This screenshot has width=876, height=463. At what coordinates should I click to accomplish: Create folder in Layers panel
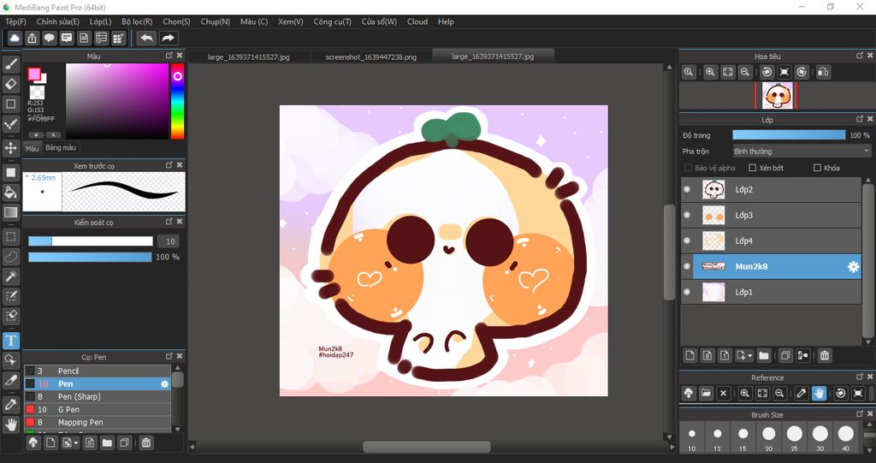coord(764,355)
